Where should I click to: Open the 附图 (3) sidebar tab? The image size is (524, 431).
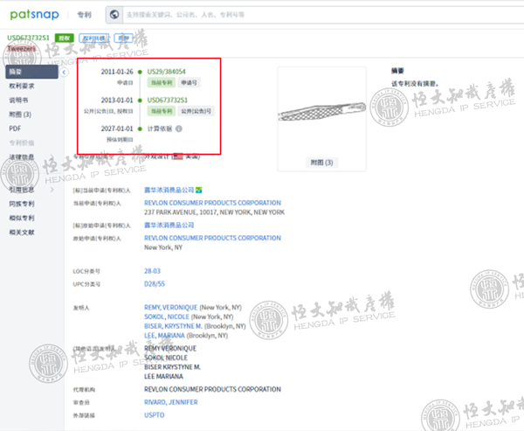point(20,115)
